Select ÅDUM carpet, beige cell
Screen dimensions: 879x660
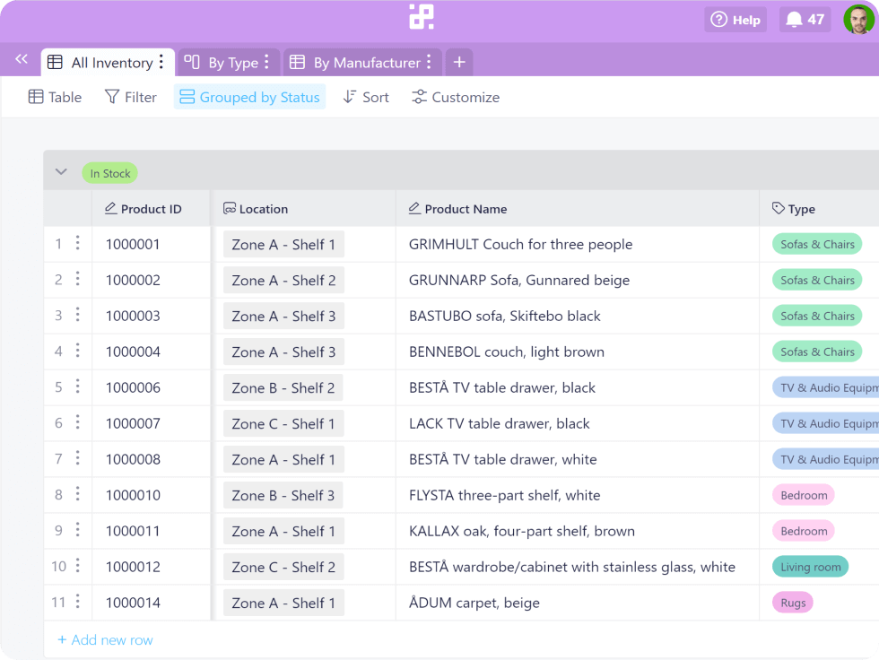(578, 603)
